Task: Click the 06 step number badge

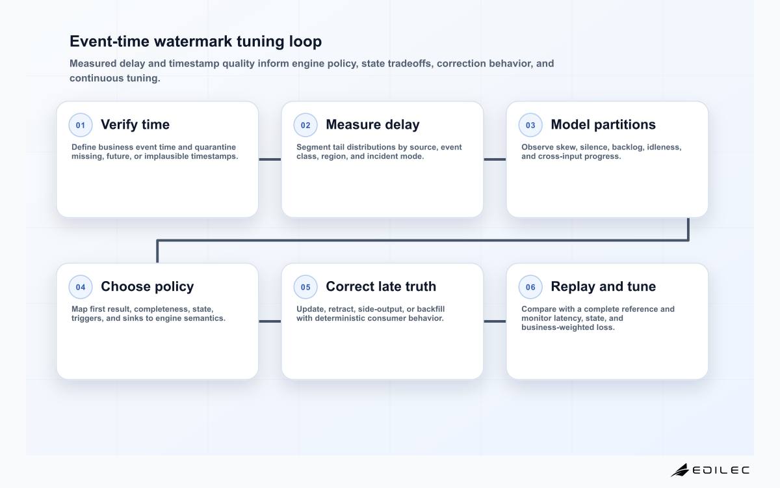Action: pos(530,287)
